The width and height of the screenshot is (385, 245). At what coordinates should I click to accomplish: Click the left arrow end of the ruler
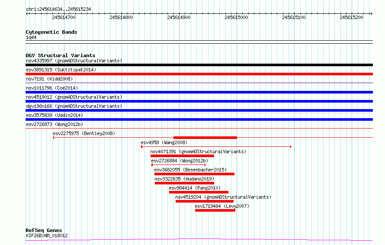tap(27, 13)
